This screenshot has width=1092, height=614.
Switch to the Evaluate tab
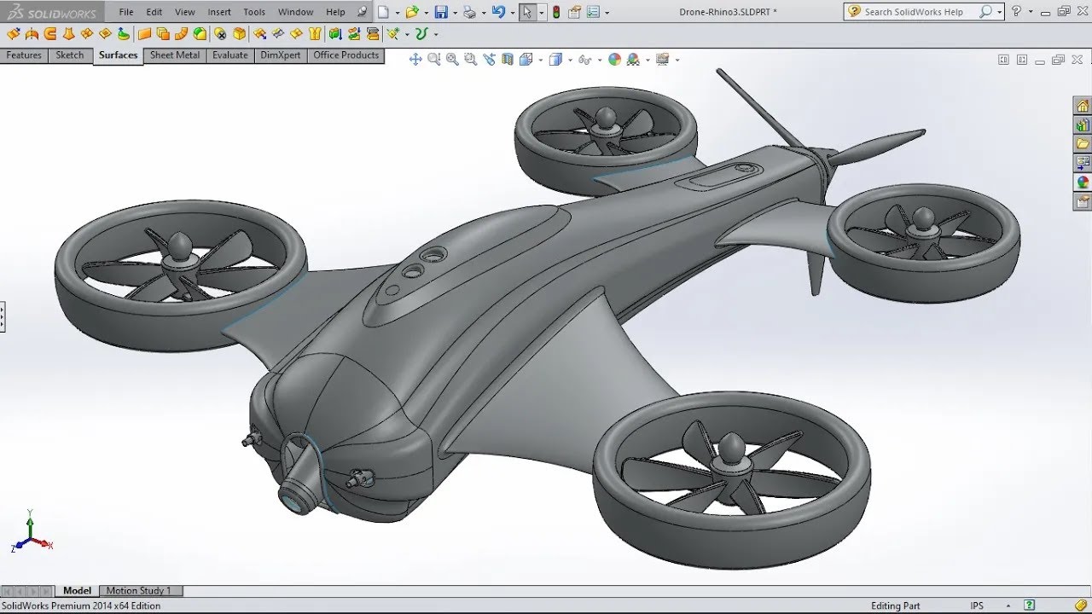[230, 55]
